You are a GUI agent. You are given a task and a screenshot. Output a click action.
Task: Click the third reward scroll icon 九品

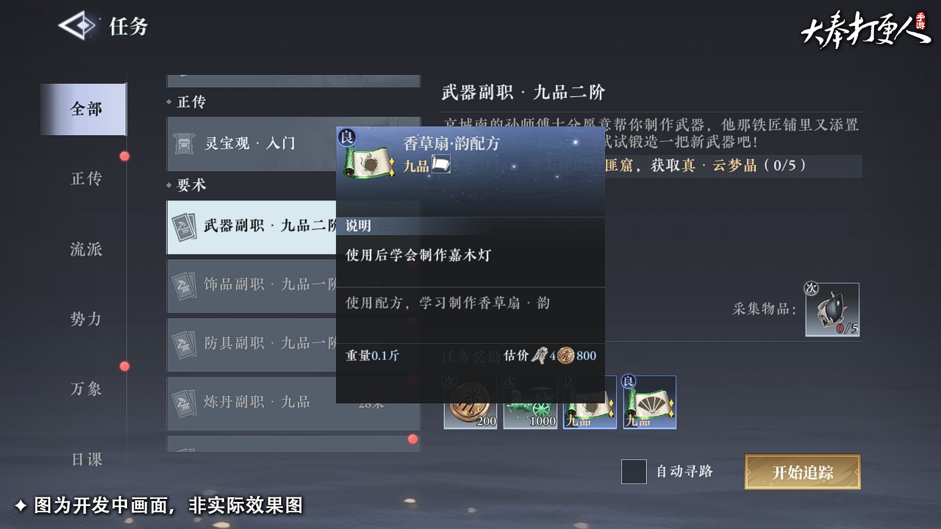[590, 403]
